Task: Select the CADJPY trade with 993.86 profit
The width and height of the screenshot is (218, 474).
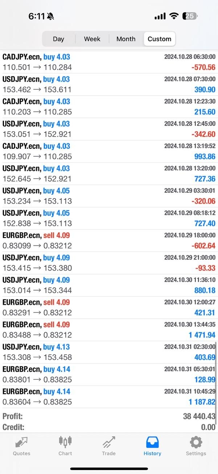Action: (109, 151)
